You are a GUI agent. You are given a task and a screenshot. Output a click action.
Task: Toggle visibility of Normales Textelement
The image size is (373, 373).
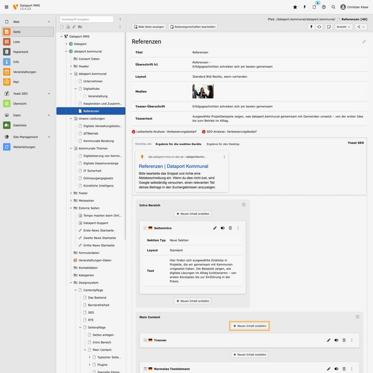[337, 369]
